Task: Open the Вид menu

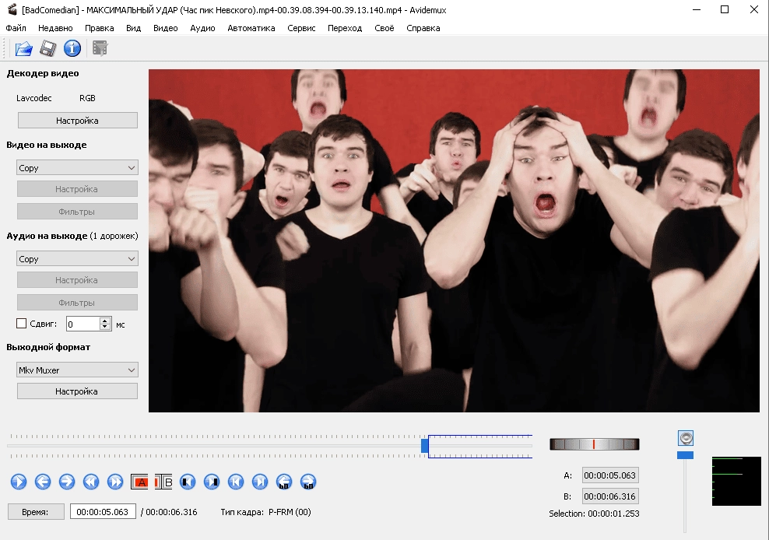Action: coord(133,28)
